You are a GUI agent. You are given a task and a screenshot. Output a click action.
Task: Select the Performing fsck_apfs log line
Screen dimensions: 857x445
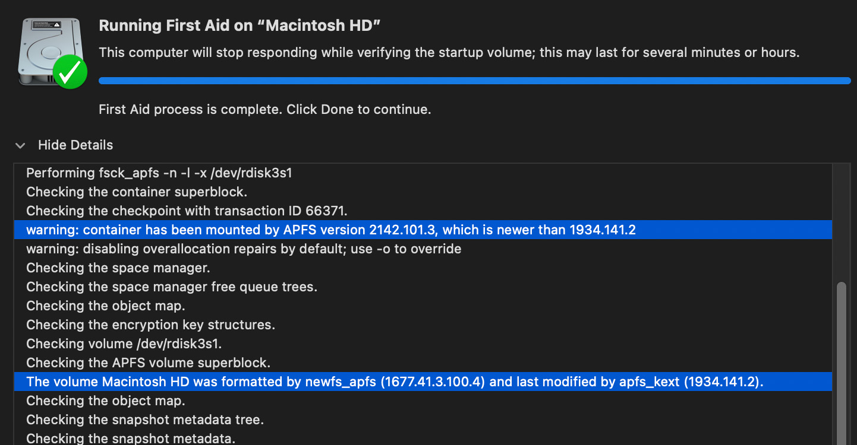tap(159, 173)
